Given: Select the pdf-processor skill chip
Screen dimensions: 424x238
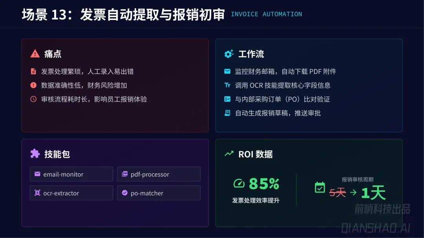Looking at the screenshot, I should (159, 174).
